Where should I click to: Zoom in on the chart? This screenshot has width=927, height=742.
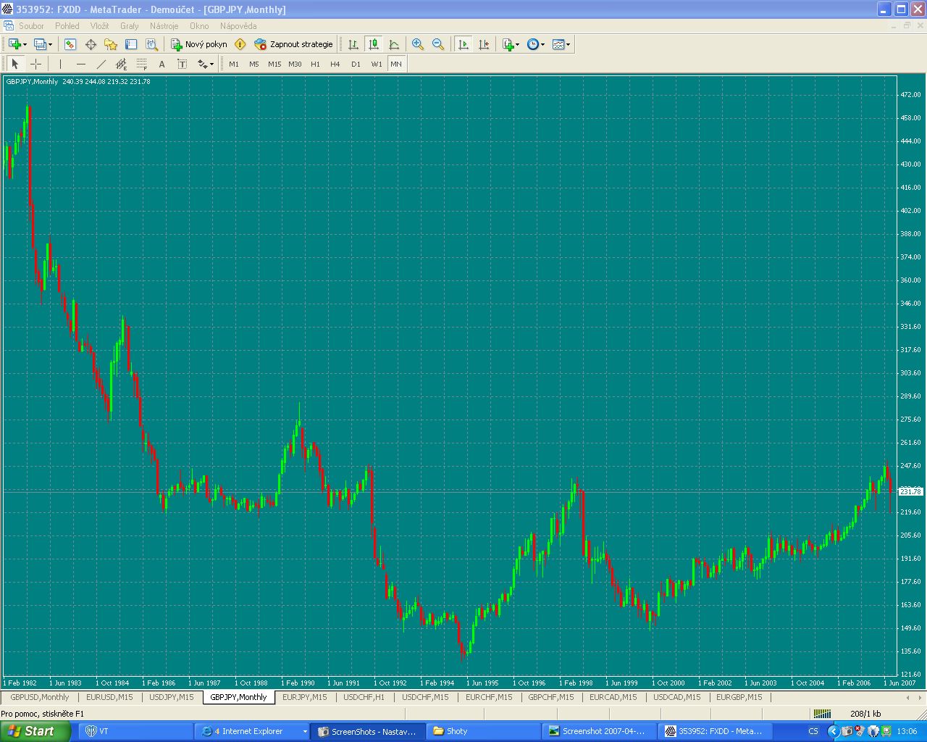pos(418,44)
